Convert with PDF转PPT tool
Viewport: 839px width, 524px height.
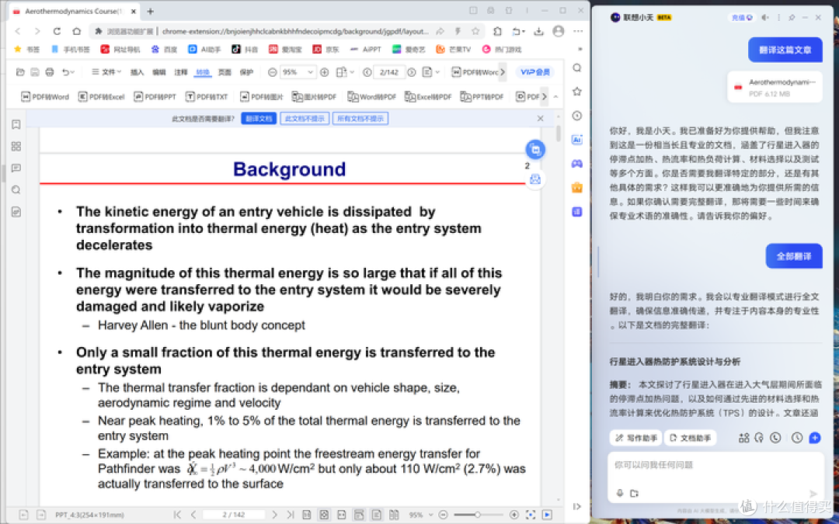[x=155, y=97]
